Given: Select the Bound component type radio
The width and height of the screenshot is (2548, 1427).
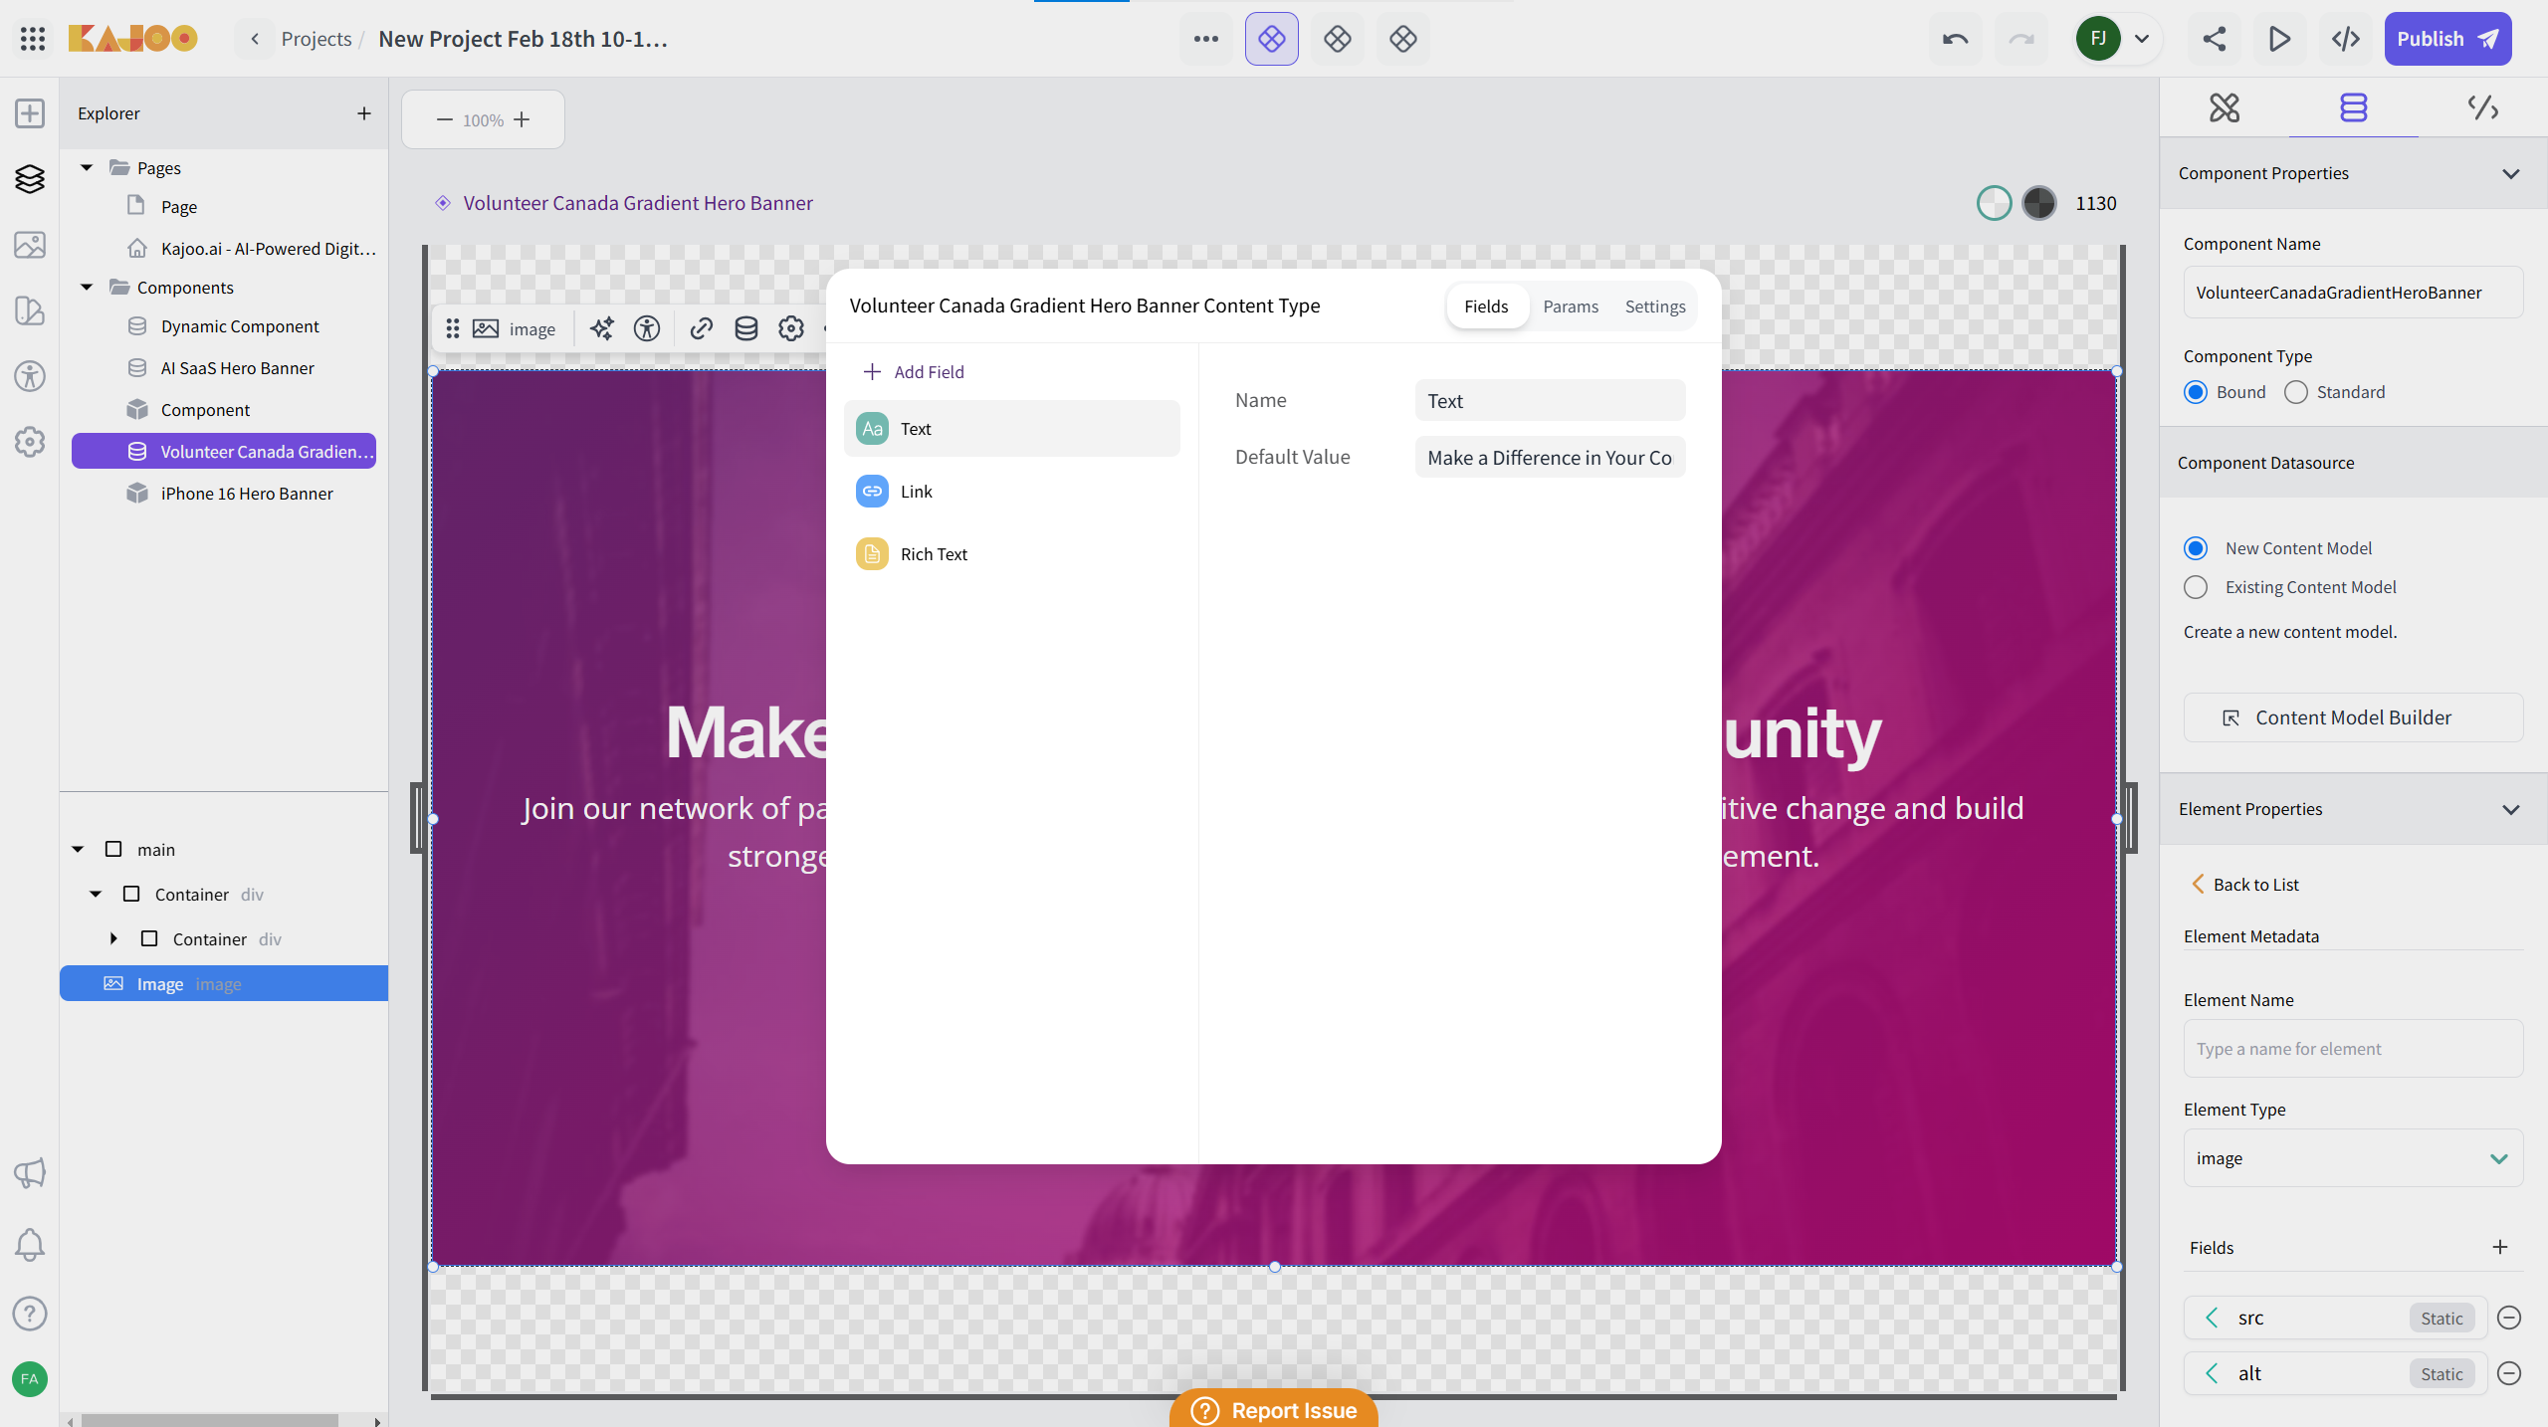Looking at the screenshot, I should (x=2196, y=392).
